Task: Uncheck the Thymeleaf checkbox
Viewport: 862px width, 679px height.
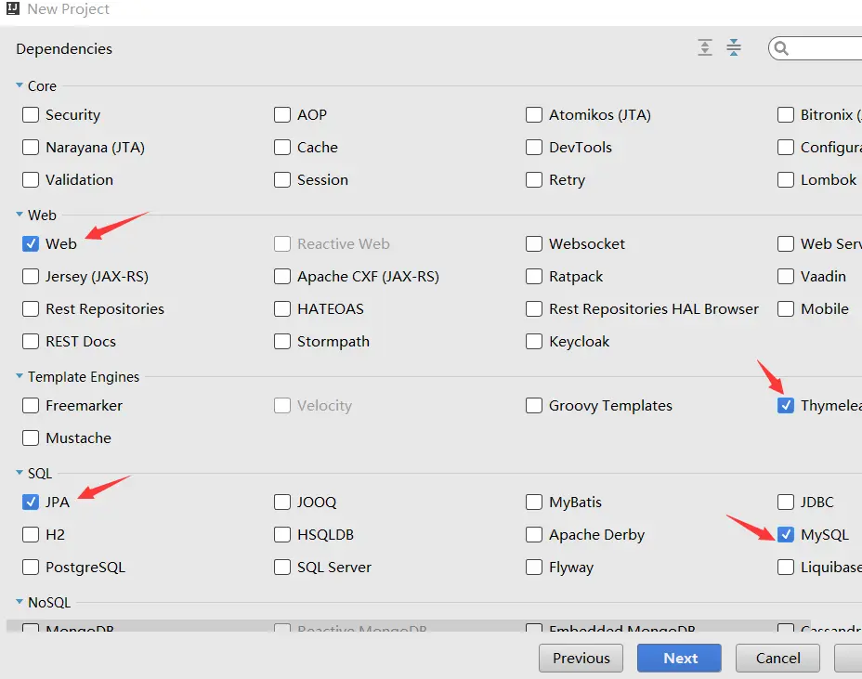Action: coord(786,405)
